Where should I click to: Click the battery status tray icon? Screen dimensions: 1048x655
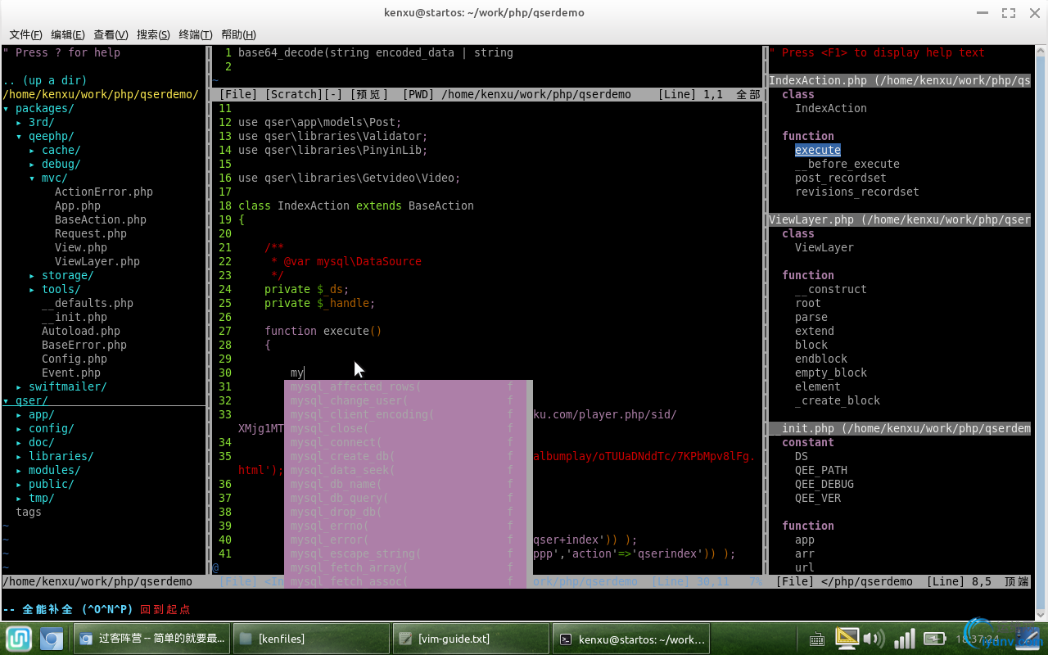(x=933, y=639)
